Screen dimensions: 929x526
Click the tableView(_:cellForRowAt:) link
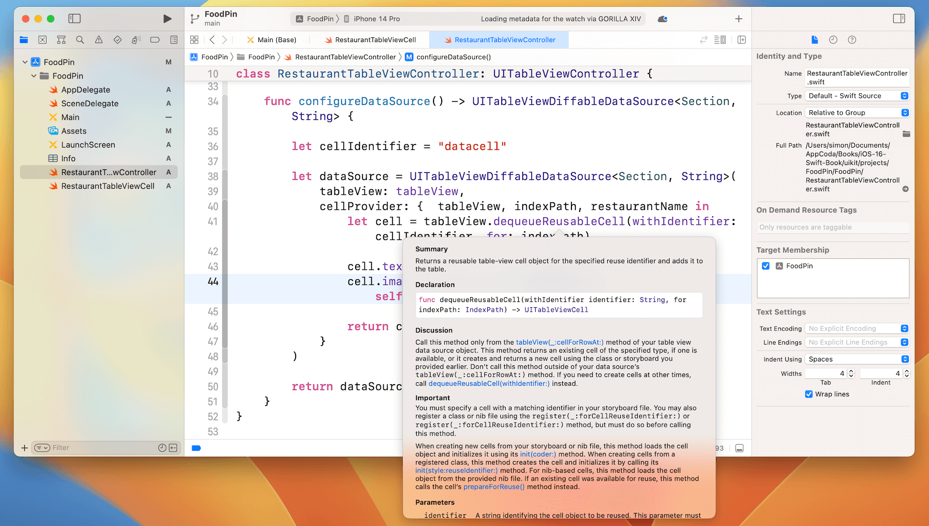point(559,342)
